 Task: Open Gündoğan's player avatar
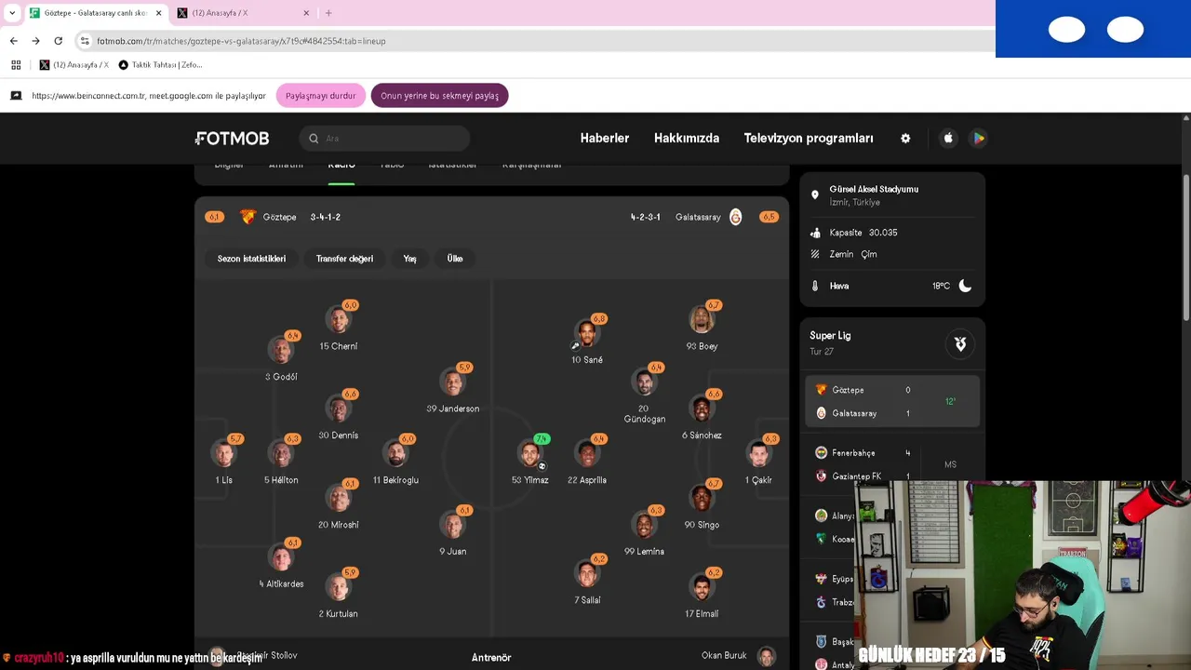click(644, 382)
